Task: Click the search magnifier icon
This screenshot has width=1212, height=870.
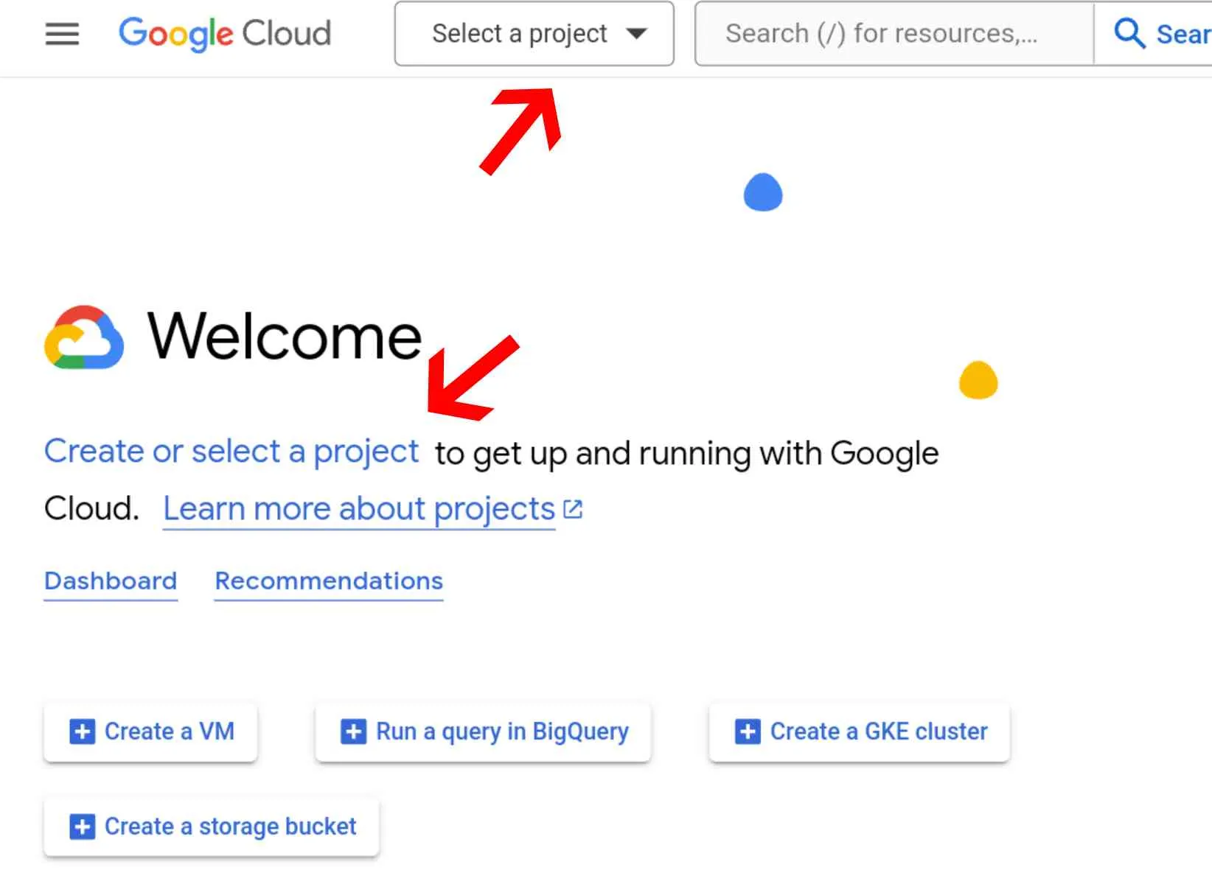Action: tap(1129, 34)
